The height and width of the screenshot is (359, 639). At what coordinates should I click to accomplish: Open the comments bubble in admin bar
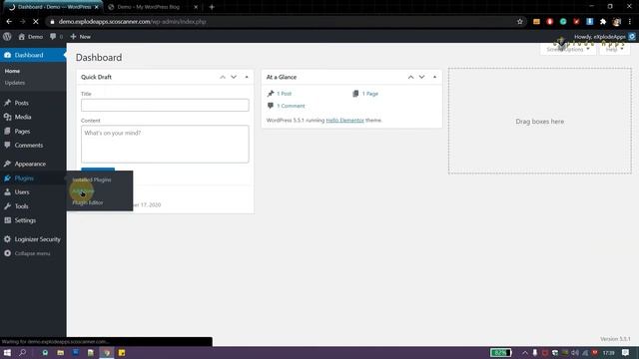[x=56, y=37]
